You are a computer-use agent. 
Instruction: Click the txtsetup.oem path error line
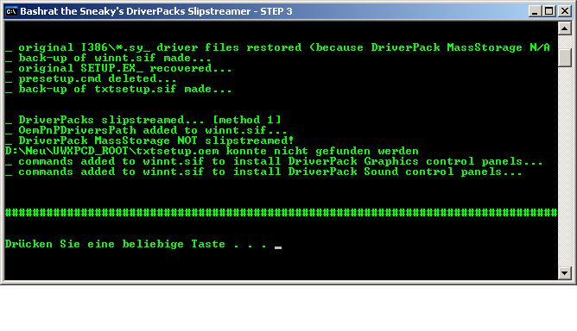click(212, 151)
